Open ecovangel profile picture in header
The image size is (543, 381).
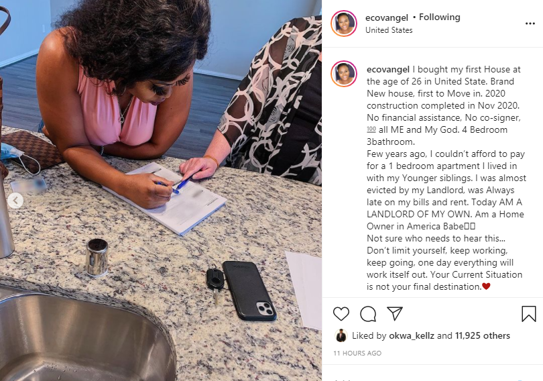[343, 23]
